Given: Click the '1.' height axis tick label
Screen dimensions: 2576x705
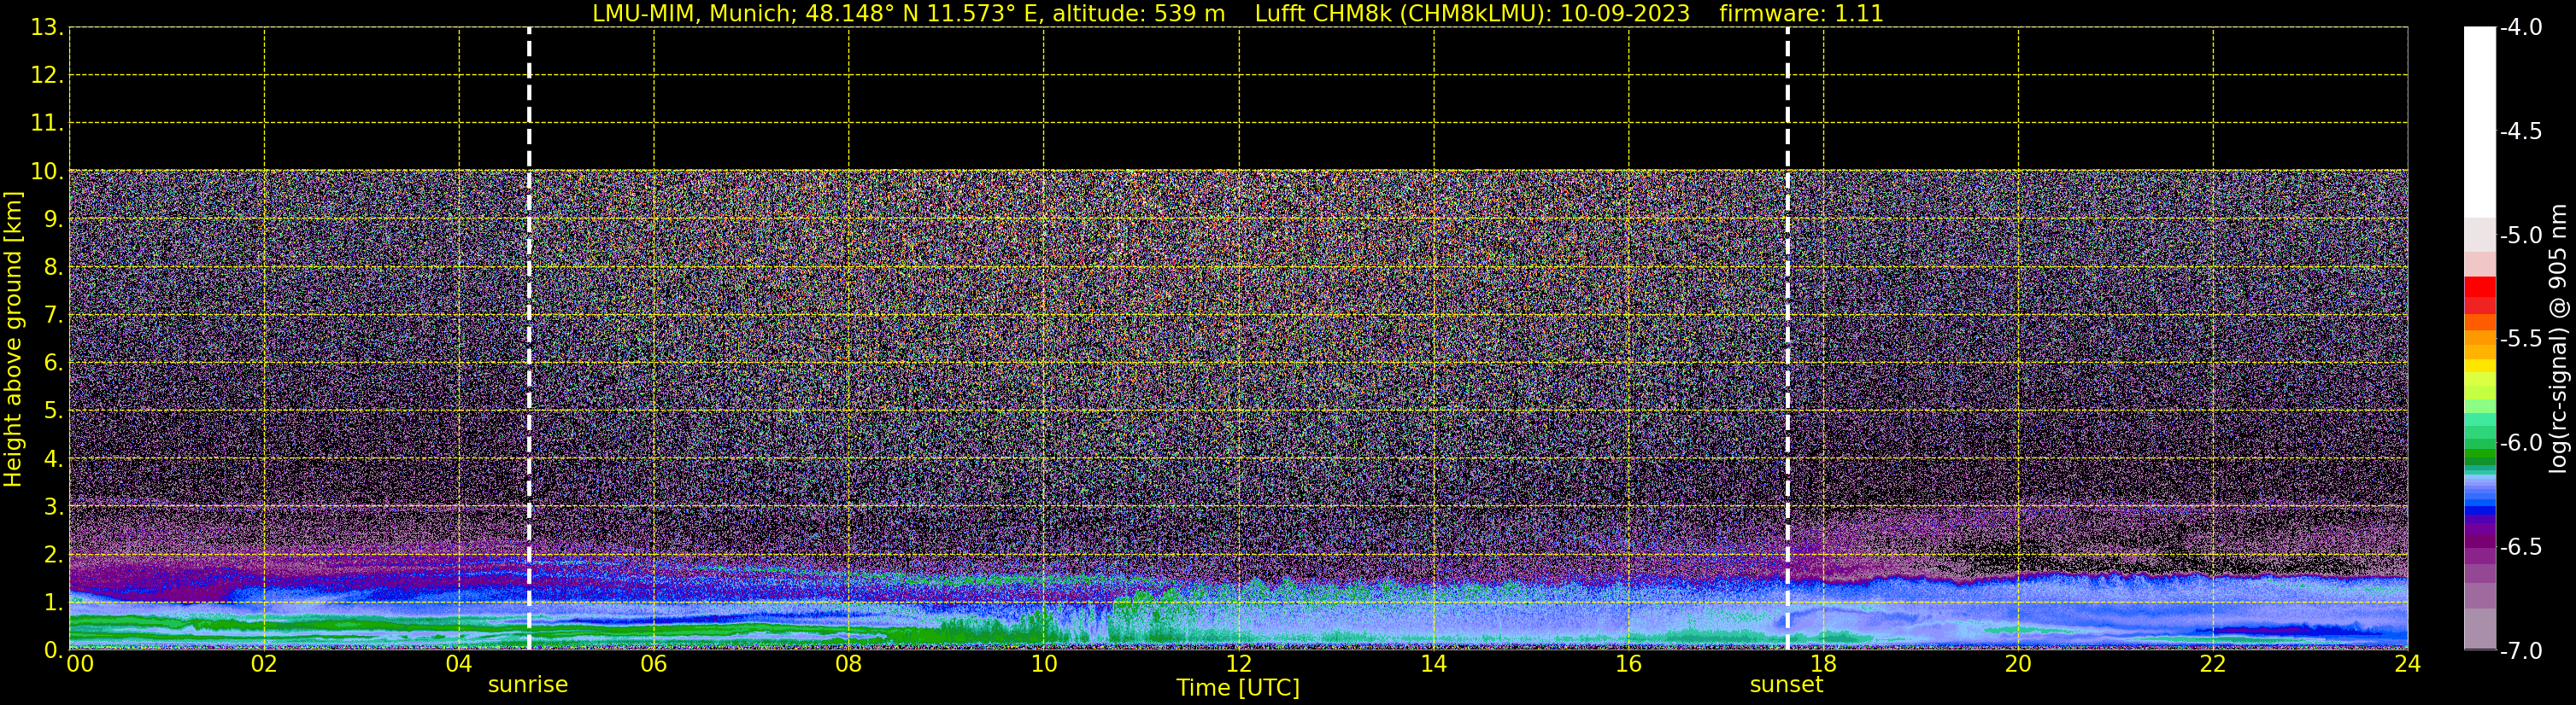Looking at the screenshot, I should tap(54, 602).
